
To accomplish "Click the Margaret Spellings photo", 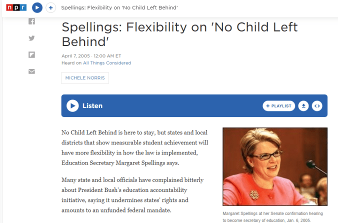I will (274, 167).
